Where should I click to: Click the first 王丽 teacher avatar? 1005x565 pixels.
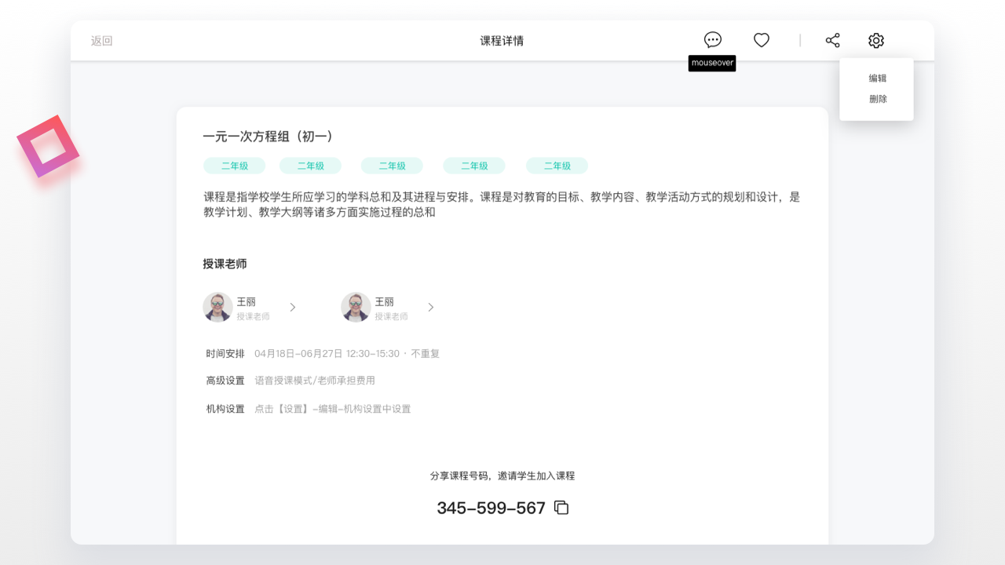[218, 307]
